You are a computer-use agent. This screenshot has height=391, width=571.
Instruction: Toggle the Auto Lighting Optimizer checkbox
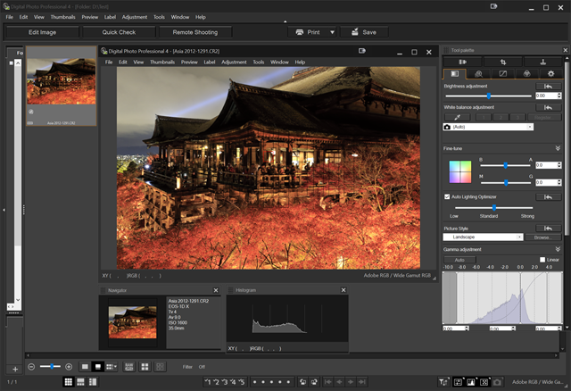tap(447, 196)
